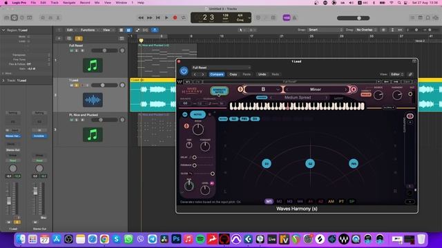Viewport: 442px width, 248px height.
Task: Click the next preset arrow in plugin header
Action: click(x=202, y=74)
